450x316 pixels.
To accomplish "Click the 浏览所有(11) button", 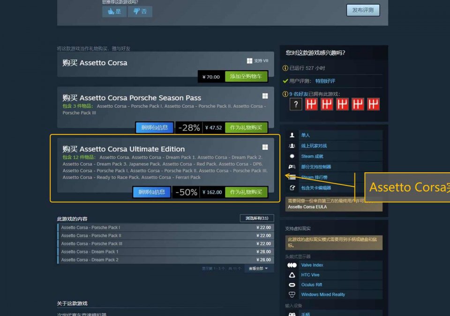I will coord(257,218).
